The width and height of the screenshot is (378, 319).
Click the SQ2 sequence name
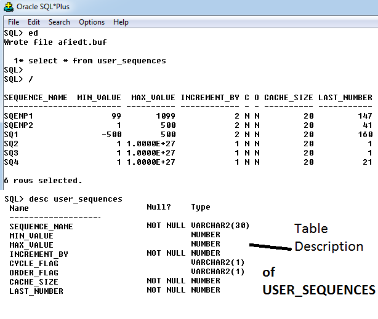pos(11,144)
